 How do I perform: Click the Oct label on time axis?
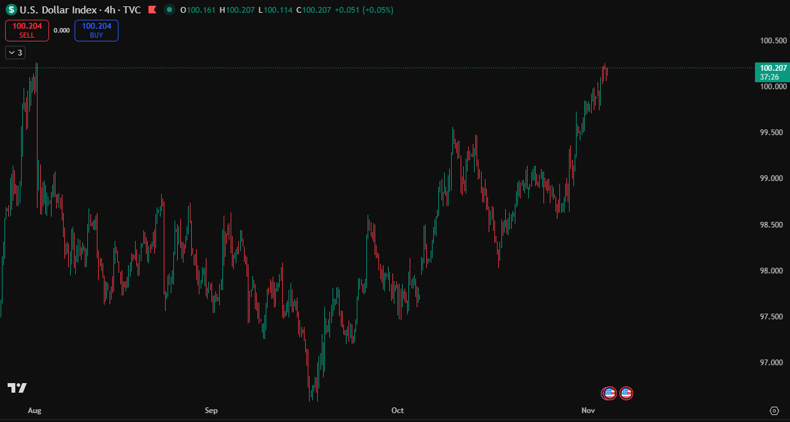pos(398,411)
